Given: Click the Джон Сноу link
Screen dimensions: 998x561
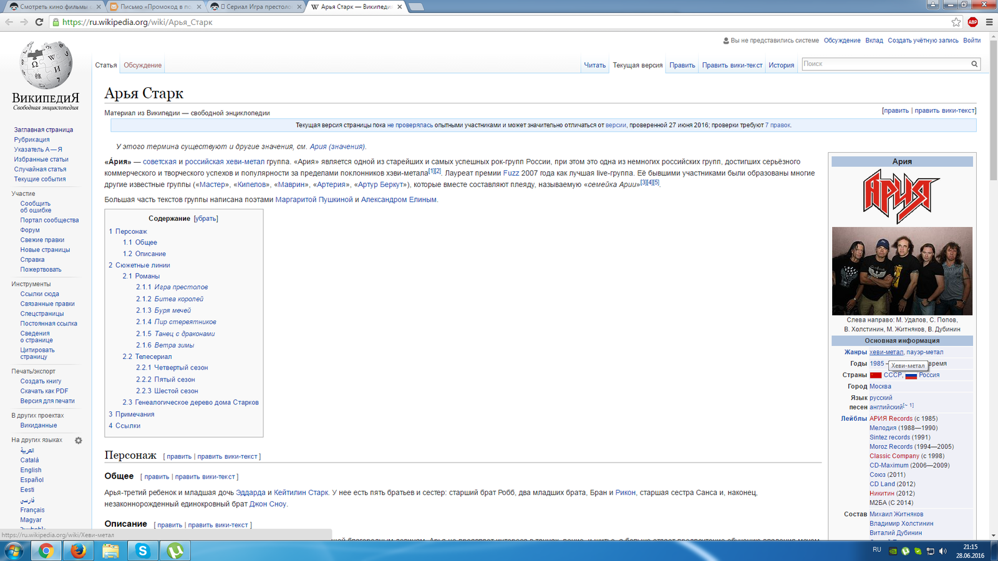Looking at the screenshot, I should click(x=268, y=504).
